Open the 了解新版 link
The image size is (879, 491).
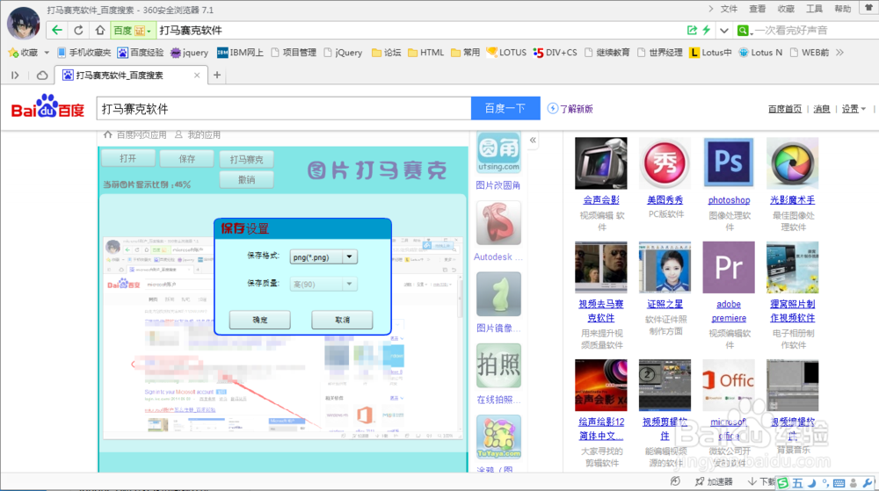coord(570,109)
